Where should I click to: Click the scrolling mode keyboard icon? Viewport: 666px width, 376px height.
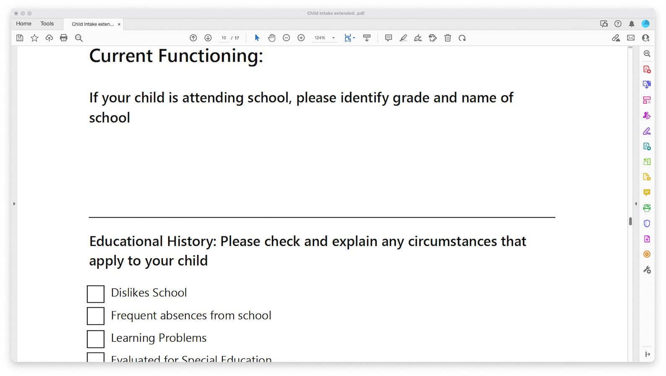[367, 38]
